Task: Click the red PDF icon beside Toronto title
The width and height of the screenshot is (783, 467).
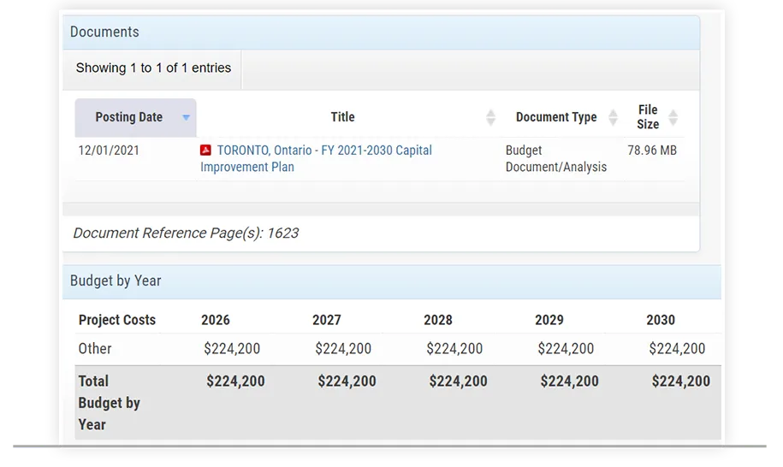Action: tap(205, 151)
